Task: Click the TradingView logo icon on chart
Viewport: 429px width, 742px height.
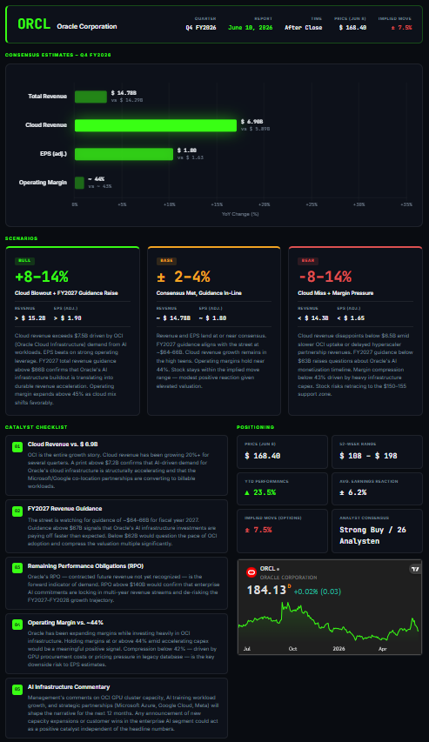Action: point(415,569)
